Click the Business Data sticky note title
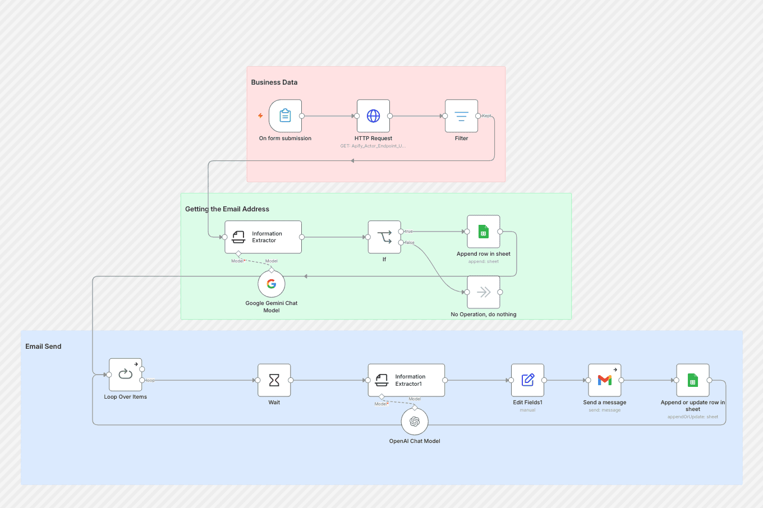Viewport: 763px width, 508px height. click(x=274, y=82)
